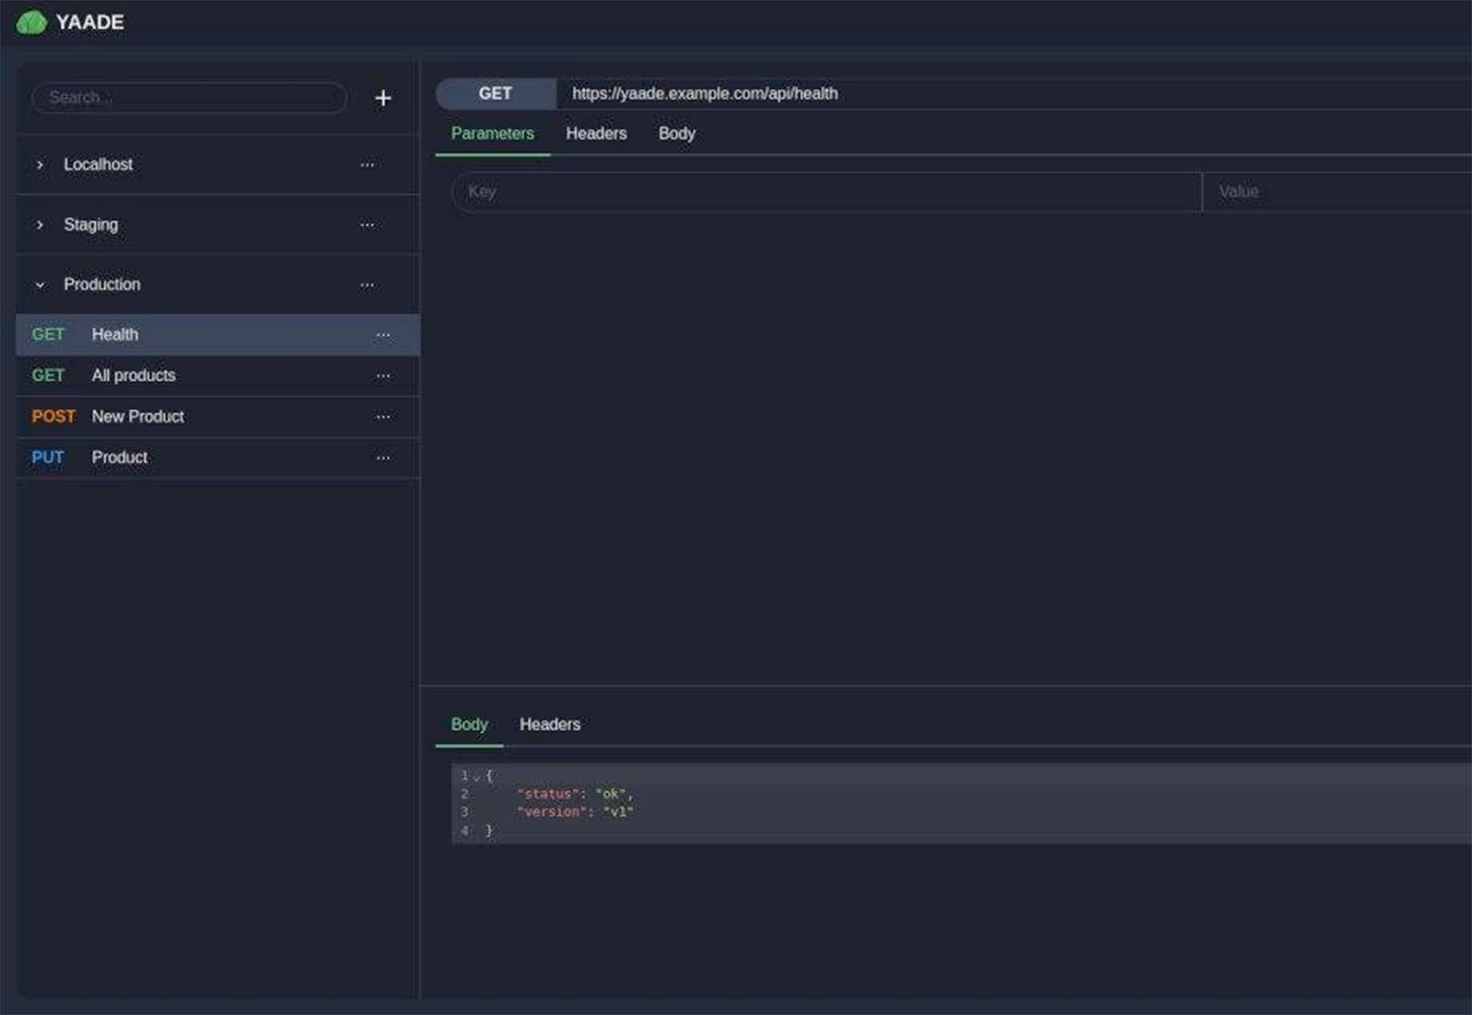Switch to the request Parameters tab
Screen dimensions: 1472x1015
pos(493,134)
